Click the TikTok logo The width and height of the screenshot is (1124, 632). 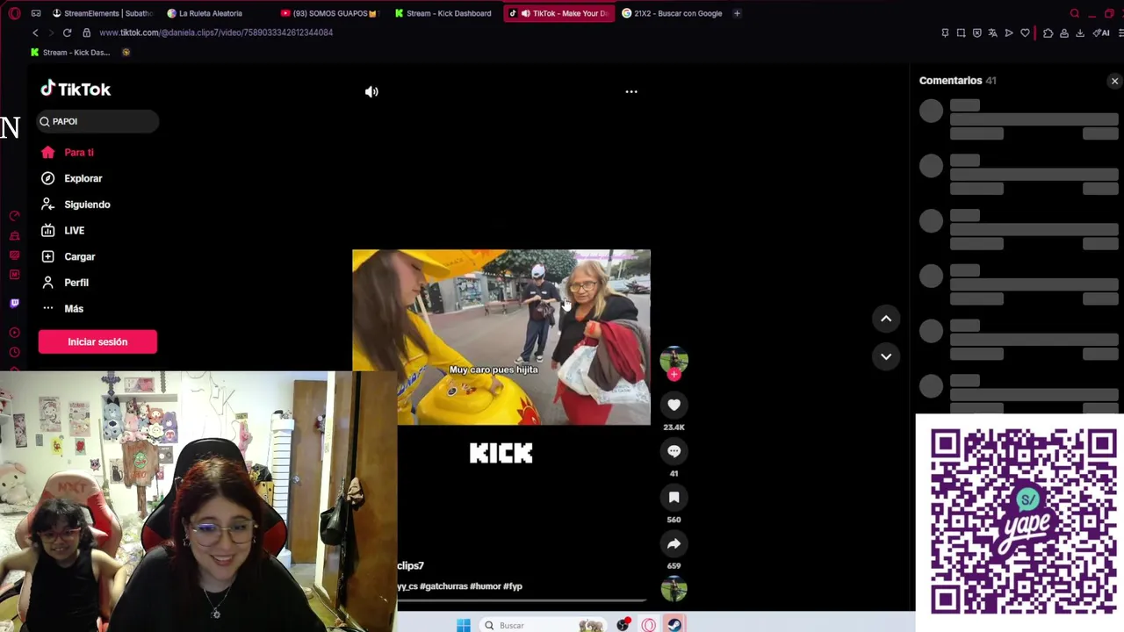[76, 89]
